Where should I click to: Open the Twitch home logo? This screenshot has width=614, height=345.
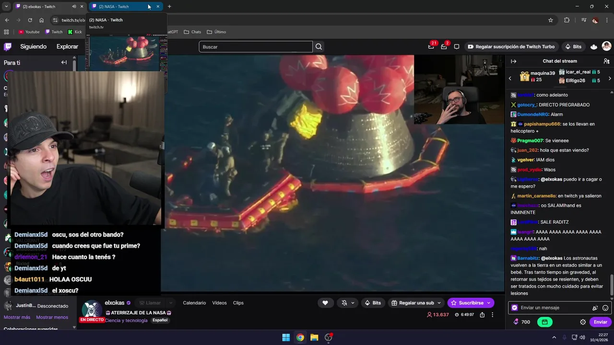click(x=8, y=46)
